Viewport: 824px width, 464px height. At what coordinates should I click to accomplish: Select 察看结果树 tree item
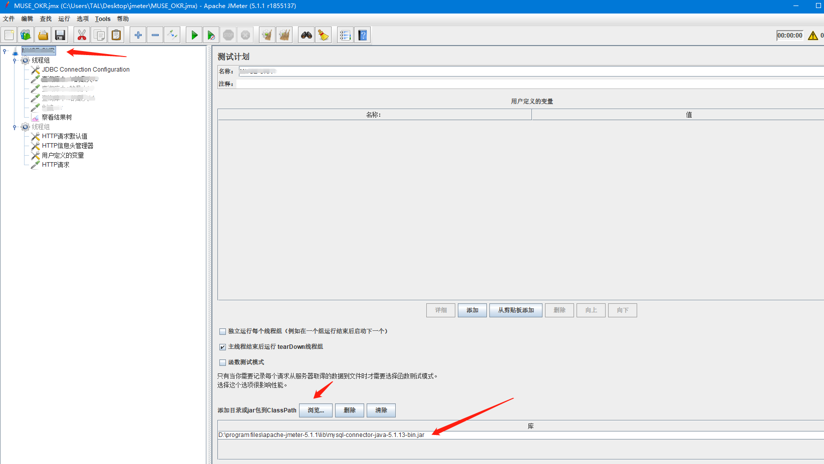(x=57, y=117)
